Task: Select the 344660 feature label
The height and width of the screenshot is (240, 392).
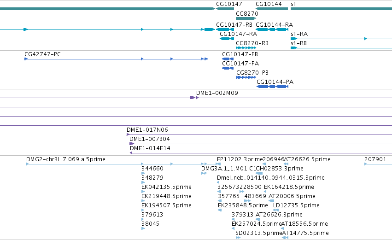Action: [152, 169]
